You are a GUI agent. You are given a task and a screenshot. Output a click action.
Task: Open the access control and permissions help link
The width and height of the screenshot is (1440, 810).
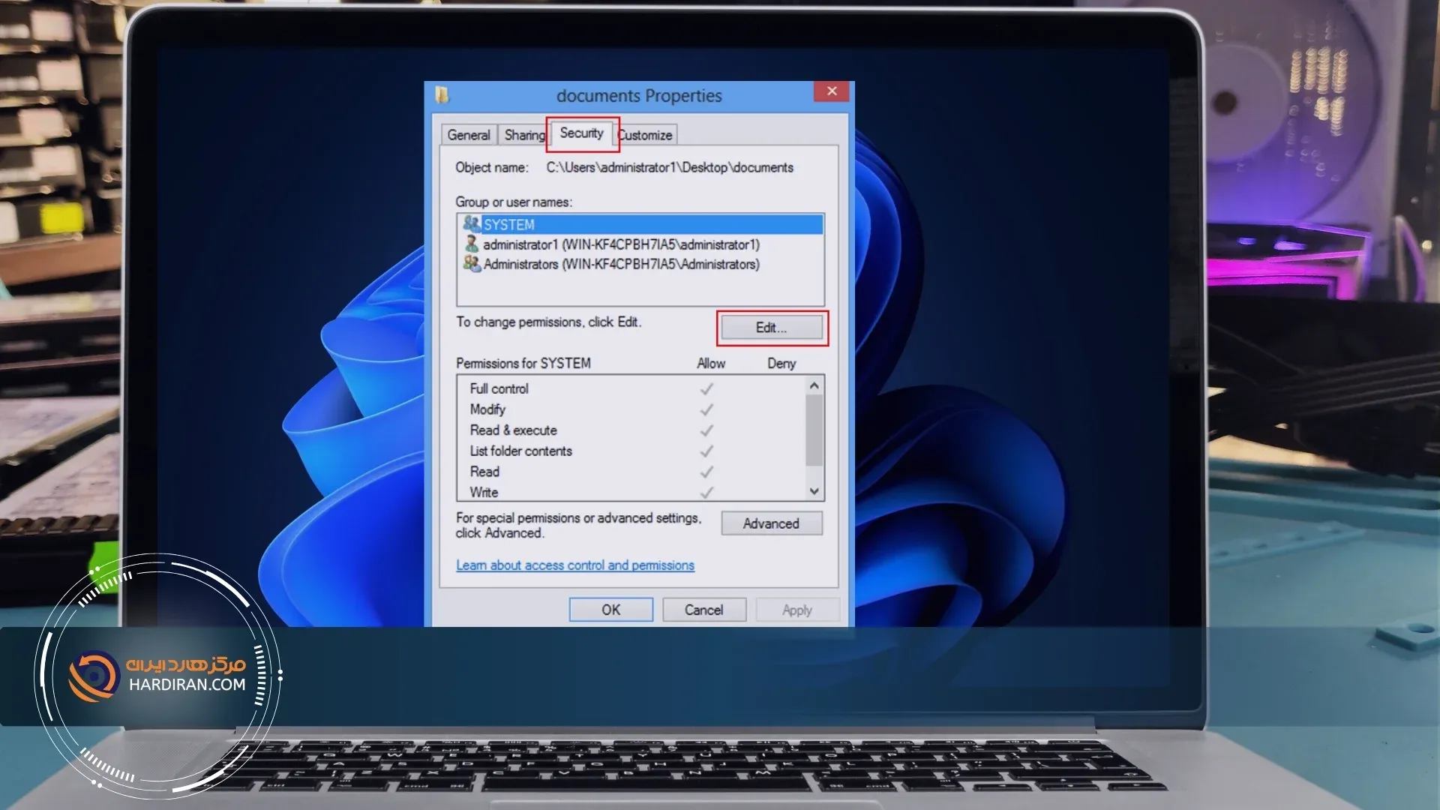click(x=575, y=565)
